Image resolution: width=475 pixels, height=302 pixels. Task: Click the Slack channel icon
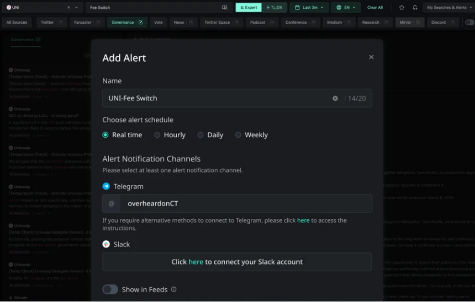pos(106,244)
